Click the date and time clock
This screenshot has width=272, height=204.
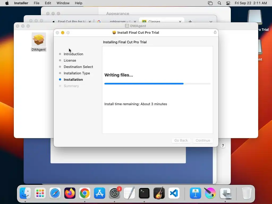tap(251, 3)
